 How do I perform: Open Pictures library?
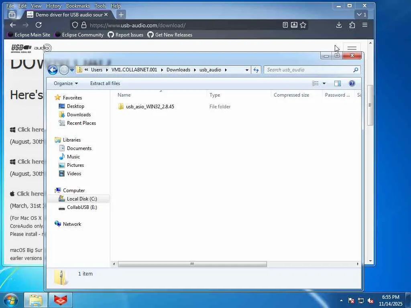(75, 165)
